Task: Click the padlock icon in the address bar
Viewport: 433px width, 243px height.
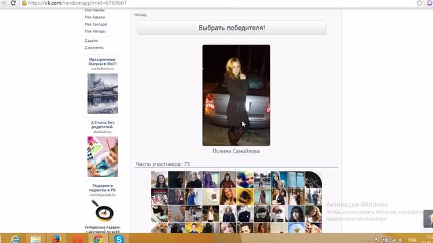Action: [x=24, y=3]
